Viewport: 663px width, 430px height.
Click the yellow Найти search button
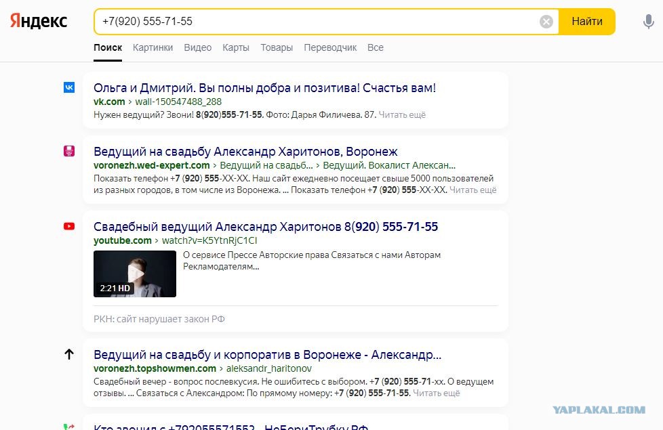click(x=587, y=22)
